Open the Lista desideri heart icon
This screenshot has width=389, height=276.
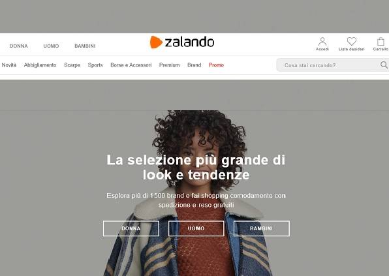[x=352, y=41]
